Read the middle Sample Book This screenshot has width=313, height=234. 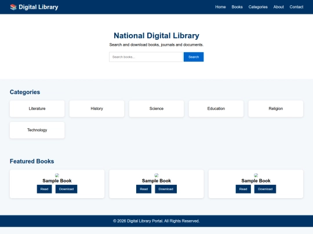click(144, 189)
